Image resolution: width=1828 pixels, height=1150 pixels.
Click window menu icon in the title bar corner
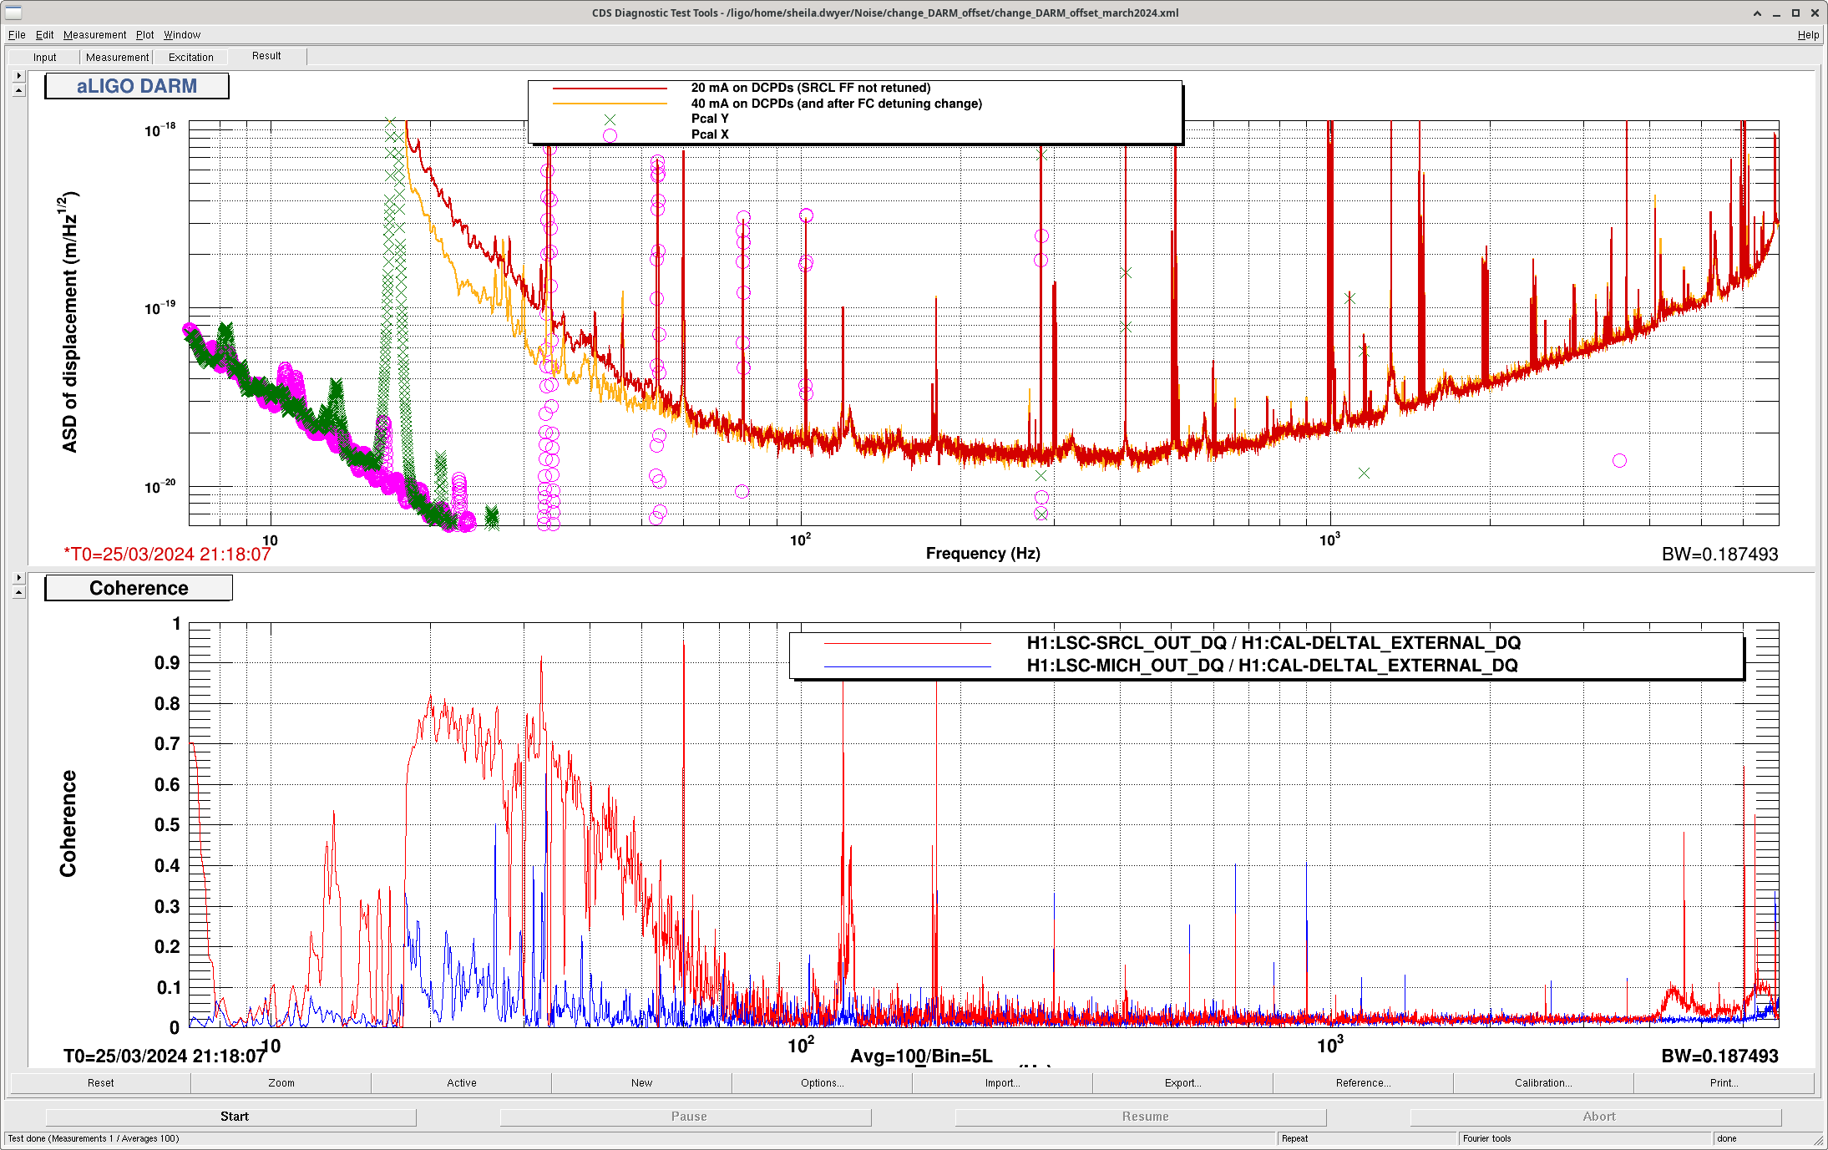13,13
